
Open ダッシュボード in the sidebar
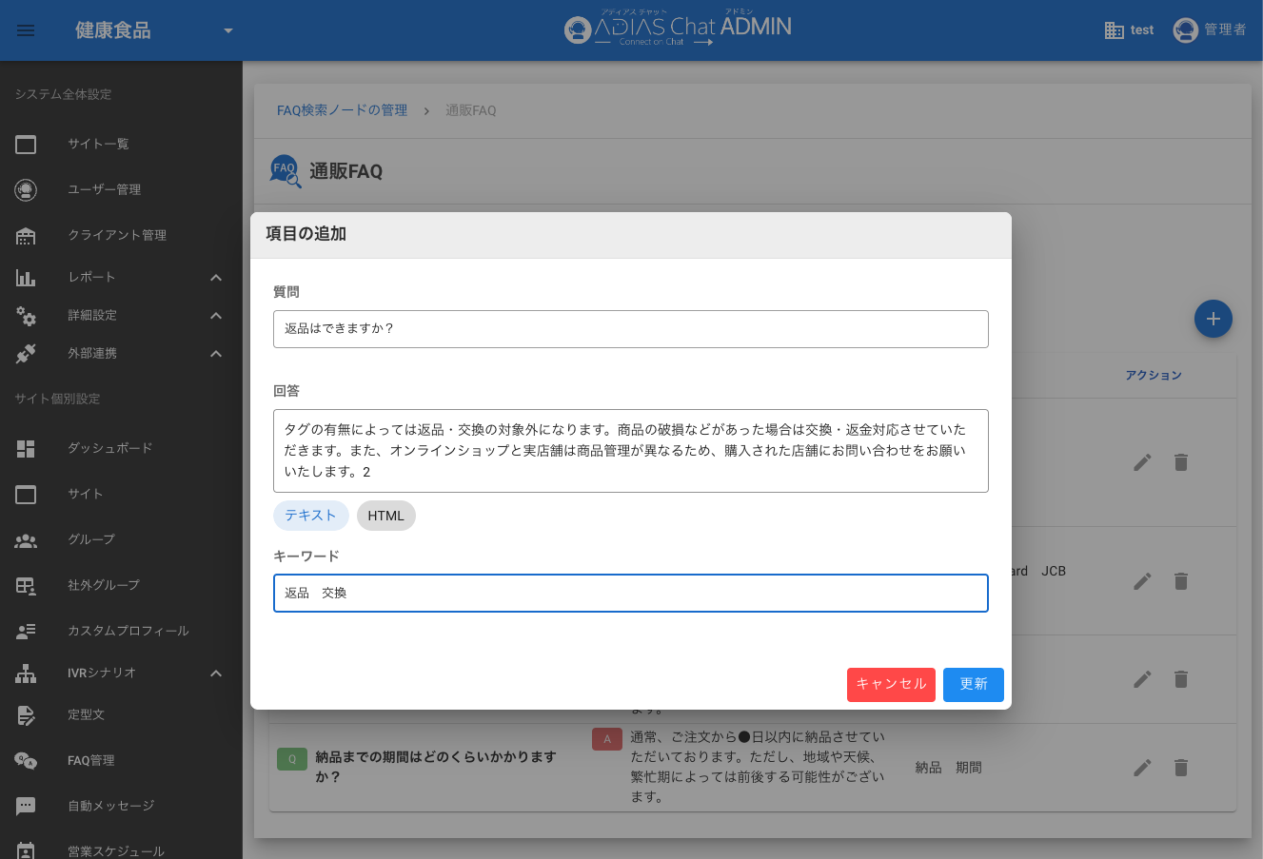coord(109,448)
